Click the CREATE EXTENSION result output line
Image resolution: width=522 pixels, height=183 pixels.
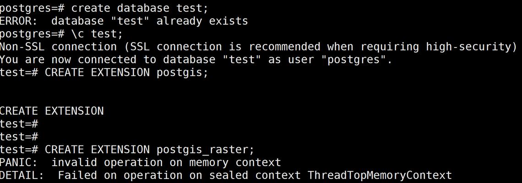tap(52, 111)
